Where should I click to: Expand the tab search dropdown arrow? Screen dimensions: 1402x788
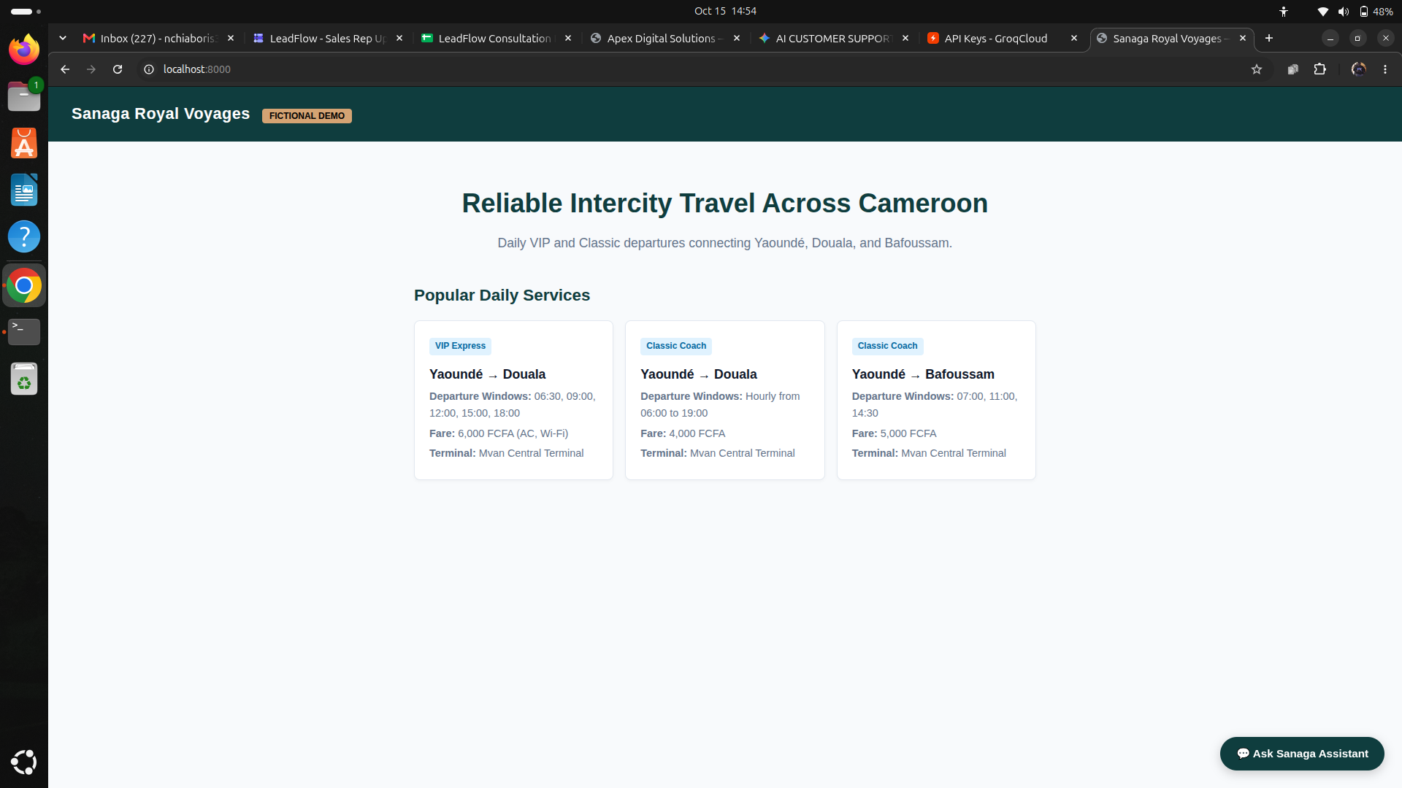click(63, 38)
